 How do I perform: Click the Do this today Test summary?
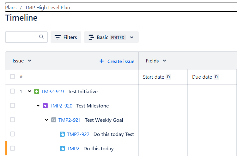coord(114,134)
